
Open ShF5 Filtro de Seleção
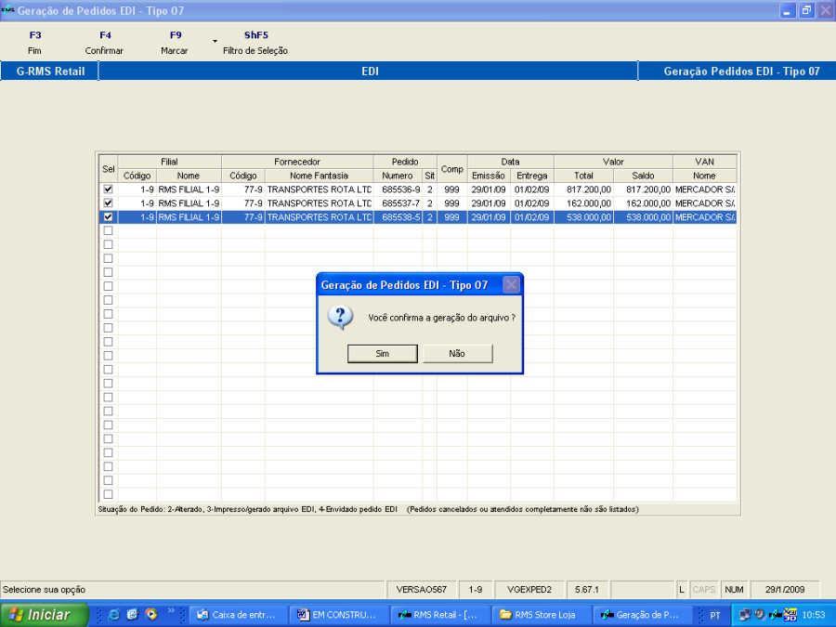click(255, 43)
